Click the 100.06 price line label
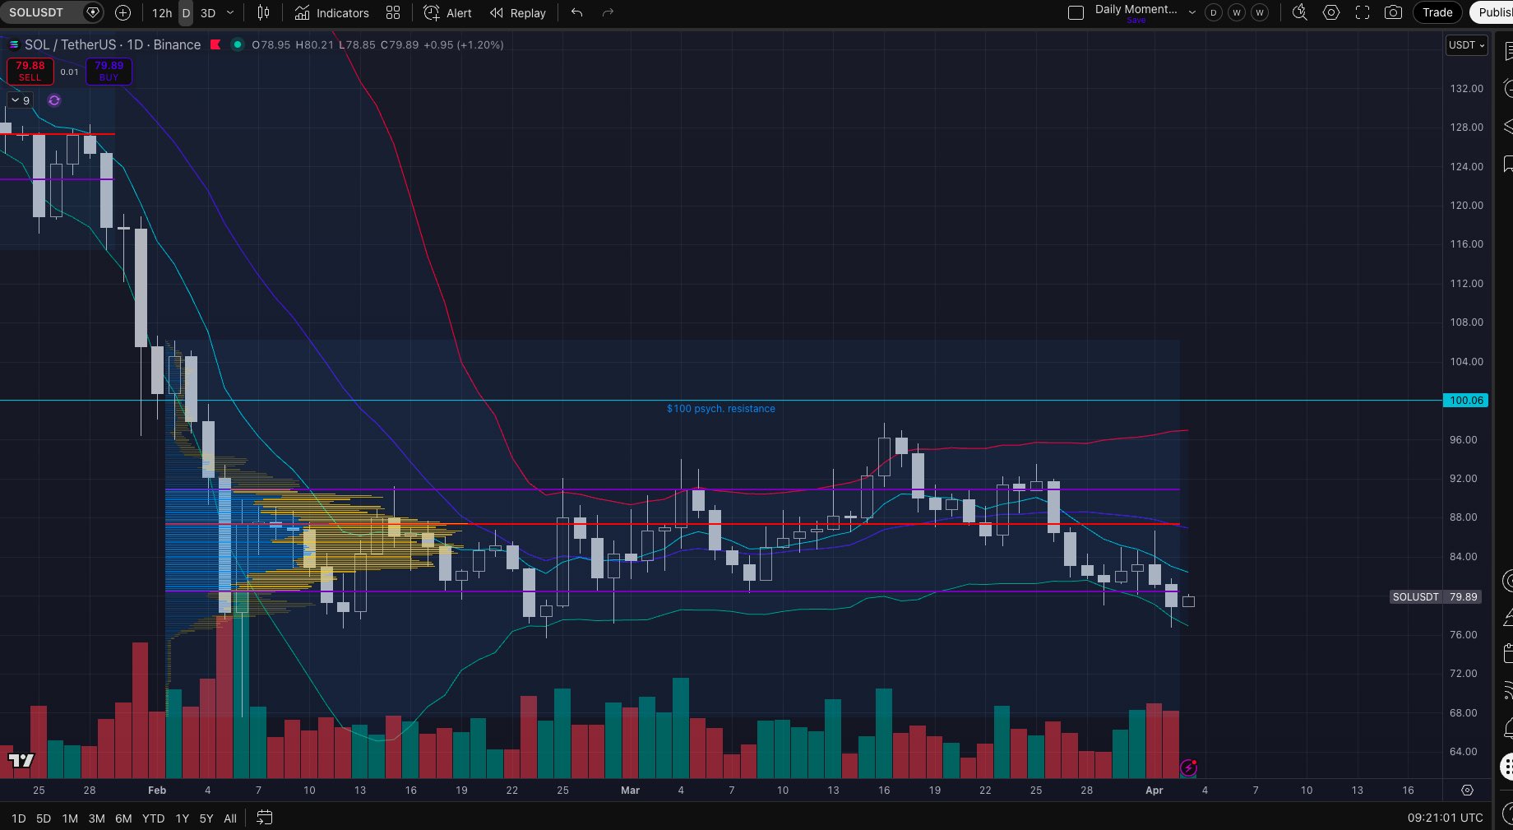Screen dimensions: 1513x830 coord(1466,401)
